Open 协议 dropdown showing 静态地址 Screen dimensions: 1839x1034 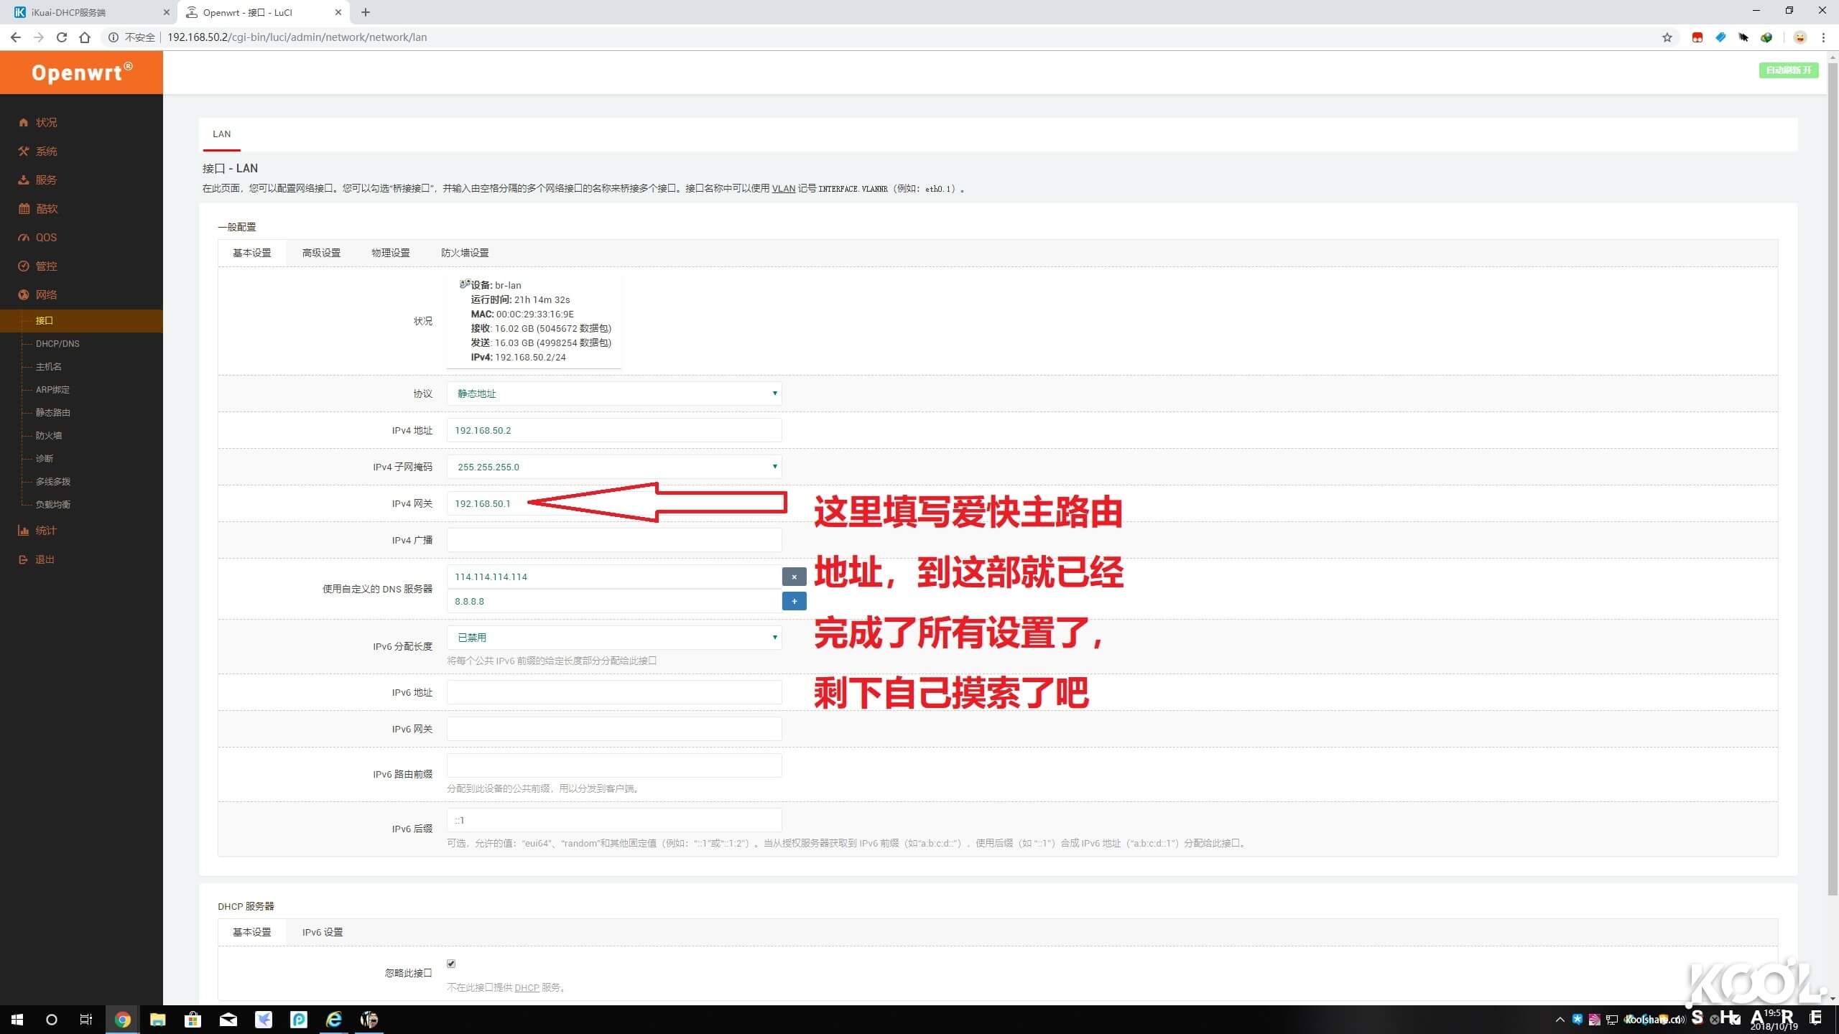pos(614,393)
